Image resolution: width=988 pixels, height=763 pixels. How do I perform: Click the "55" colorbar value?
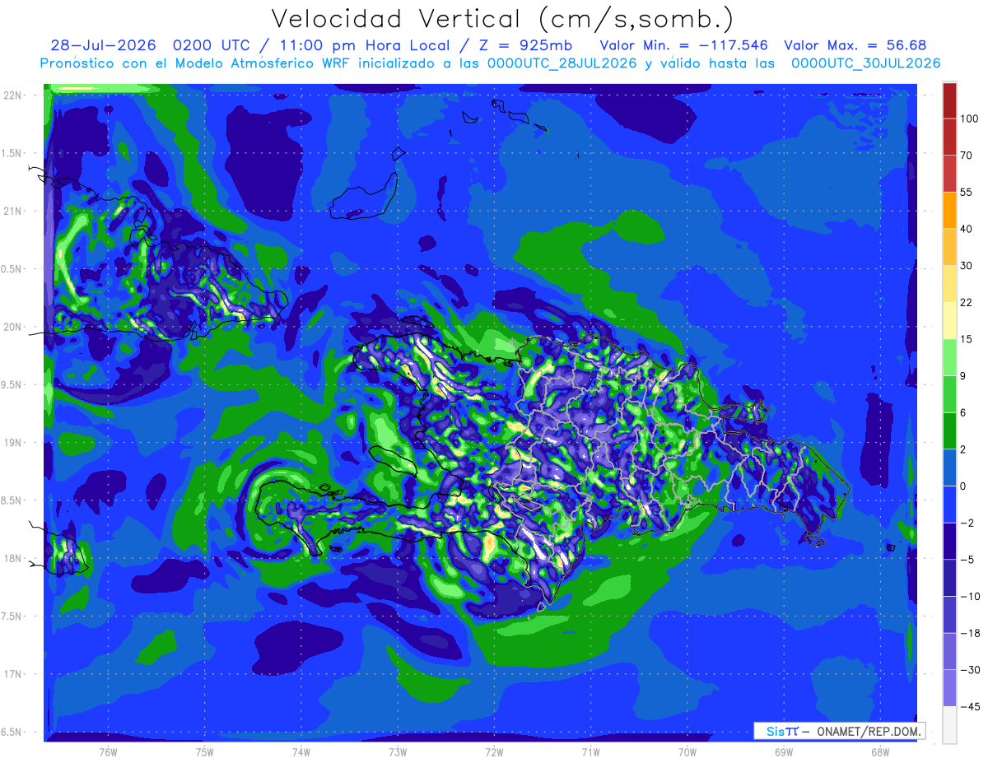click(x=967, y=192)
